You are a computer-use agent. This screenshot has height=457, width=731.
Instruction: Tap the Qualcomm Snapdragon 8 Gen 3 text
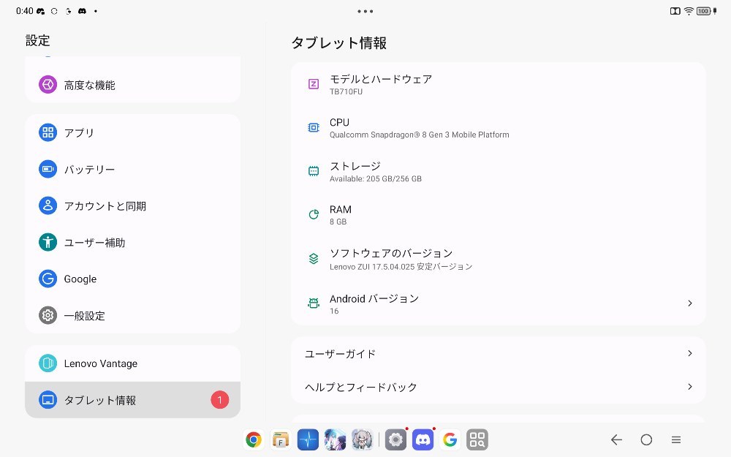419,135
